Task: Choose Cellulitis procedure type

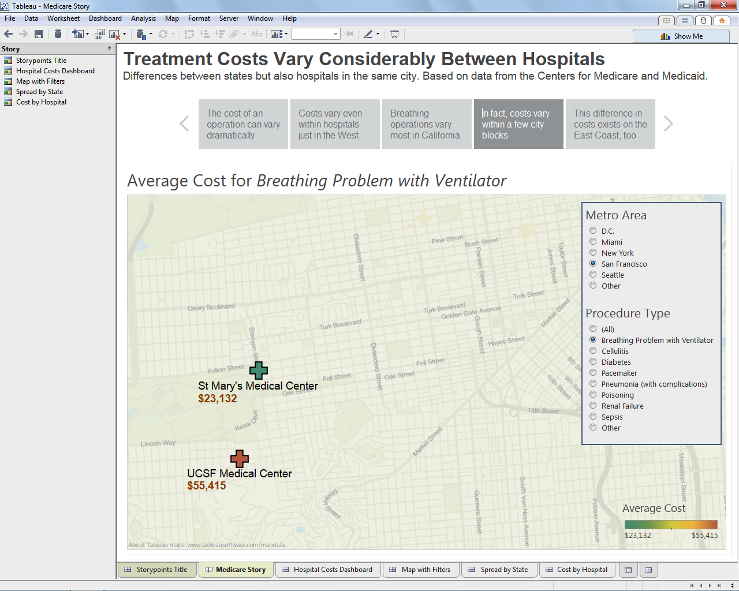Action: [593, 351]
